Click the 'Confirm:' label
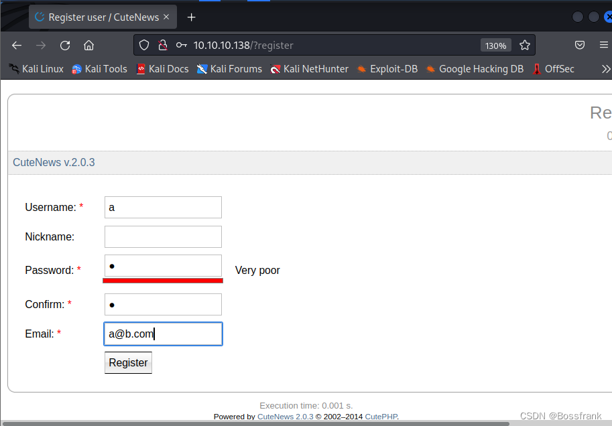The width and height of the screenshot is (612, 426). coord(45,304)
